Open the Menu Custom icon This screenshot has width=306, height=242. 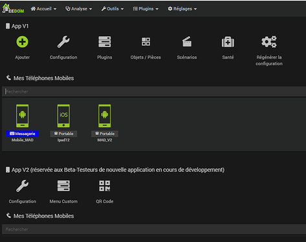(63, 186)
